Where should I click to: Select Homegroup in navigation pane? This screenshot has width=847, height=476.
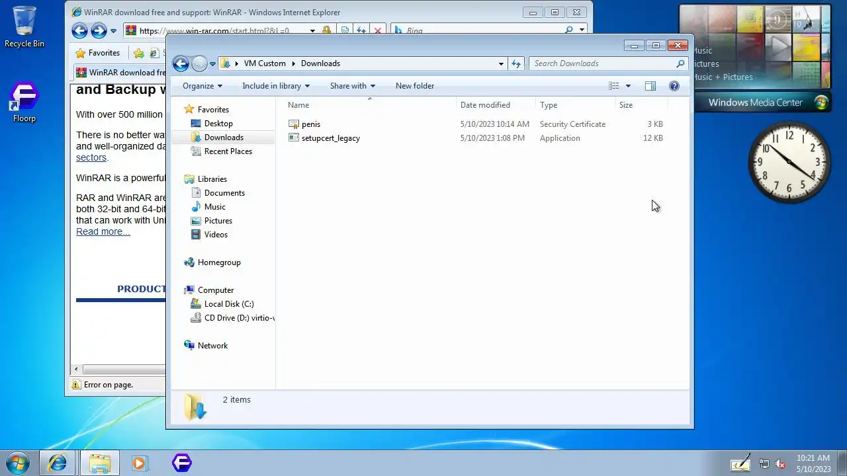pyautogui.click(x=219, y=262)
